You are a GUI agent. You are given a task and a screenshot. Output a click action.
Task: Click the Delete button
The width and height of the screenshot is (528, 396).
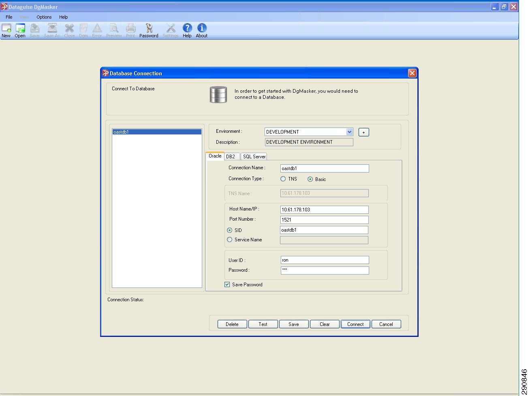tap(232, 324)
